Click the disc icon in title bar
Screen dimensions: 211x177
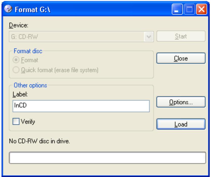tap(8, 9)
